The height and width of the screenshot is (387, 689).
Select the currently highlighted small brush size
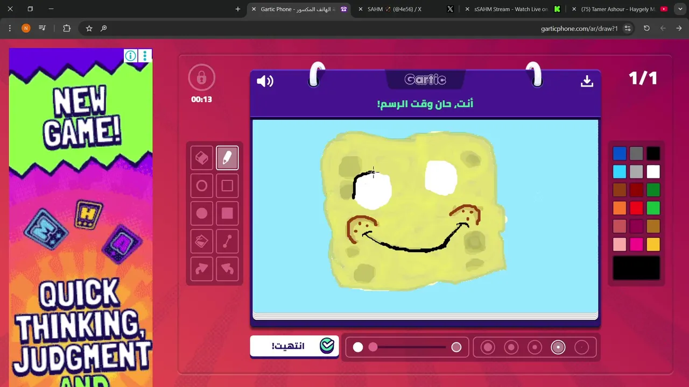click(x=558, y=347)
